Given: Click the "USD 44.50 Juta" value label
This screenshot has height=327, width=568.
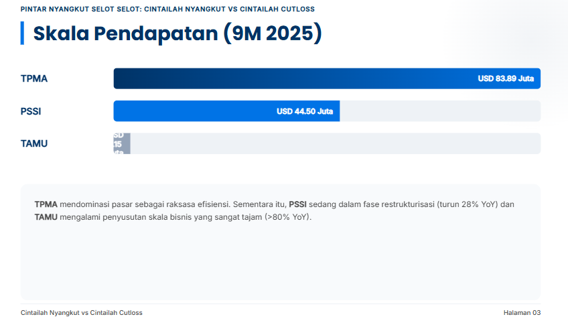Looking at the screenshot, I should pos(305,111).
